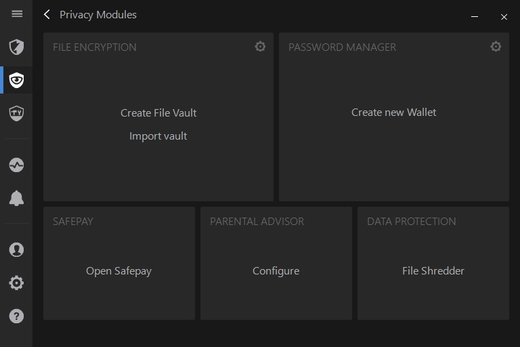520x347 pixels.
Task: Click Create new Wallet
Action: pos(393,113)
